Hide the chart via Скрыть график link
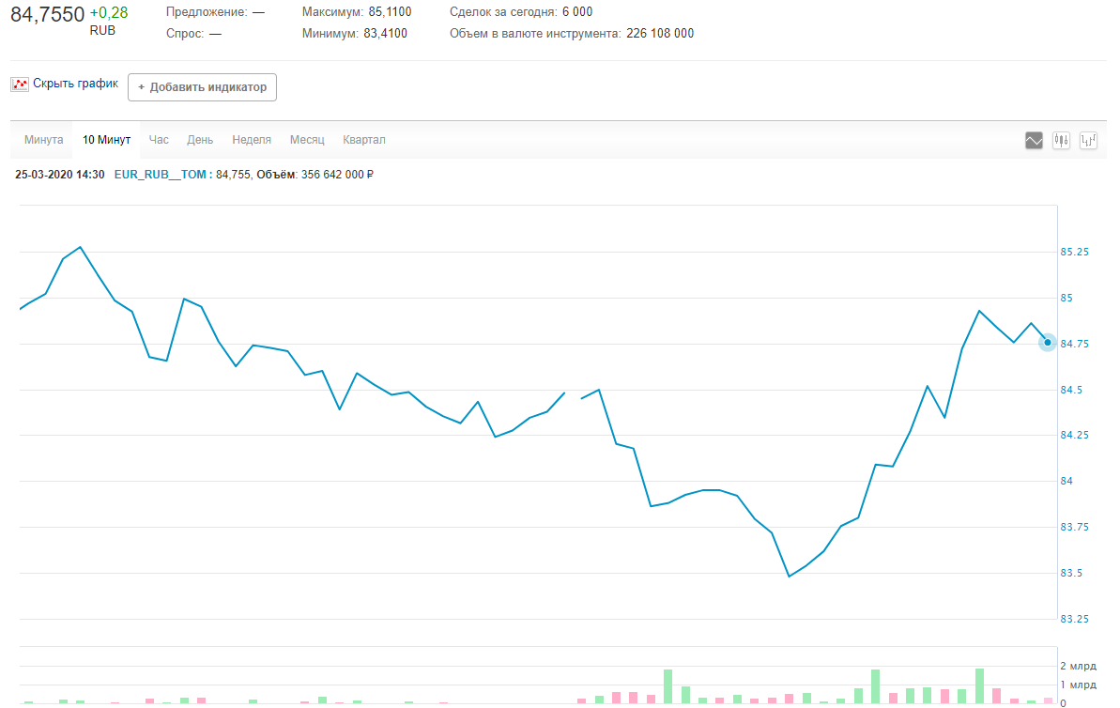This screenshot has height=708, width=1120. click(75, 84)
